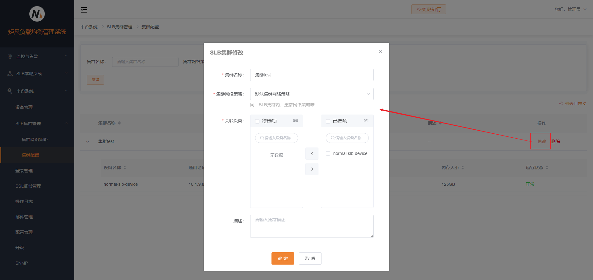
Task: Click sort icon beside 运行状态 column
Action: pyautogui.click(x=547, y=168)
